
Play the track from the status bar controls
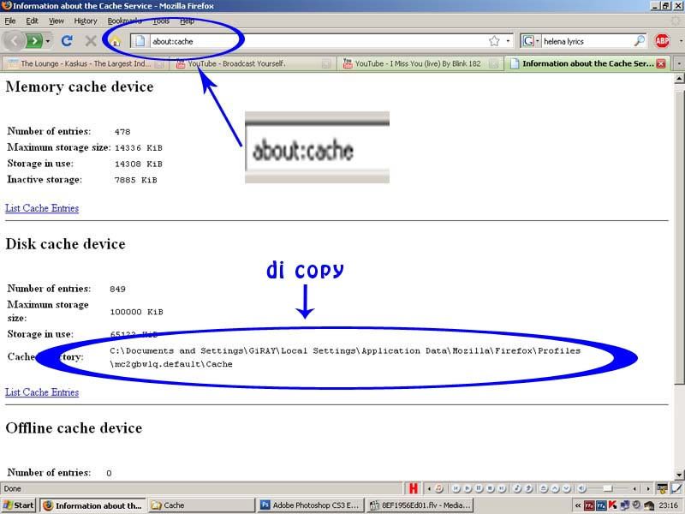coord(468,488)
